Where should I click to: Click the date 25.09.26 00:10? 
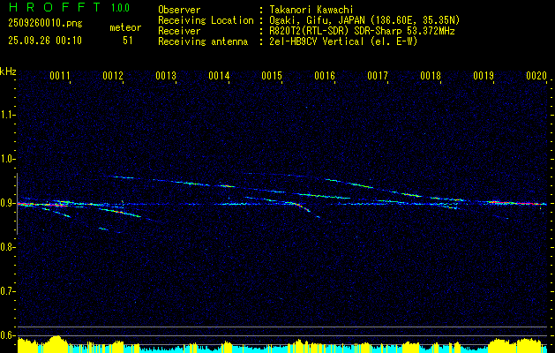[45, 41]
